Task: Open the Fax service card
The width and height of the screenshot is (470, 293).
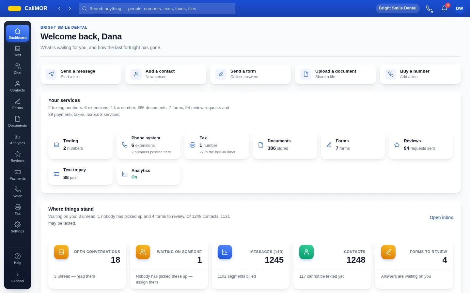Action: pyautogui.click(x=216, y=145)
